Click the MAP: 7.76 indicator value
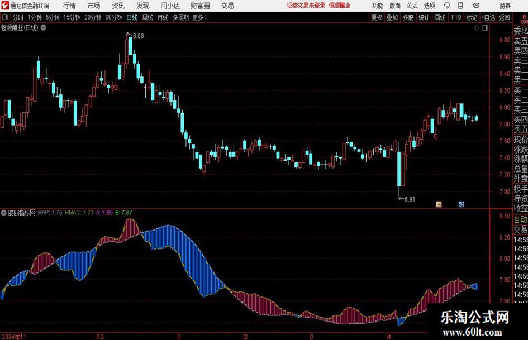Image resolution: width=528 pixels, height=340 pixels. pos(50,212)
